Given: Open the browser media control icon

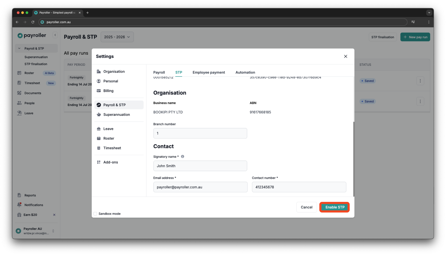Looking at the screenshot, I should (413, 22).
